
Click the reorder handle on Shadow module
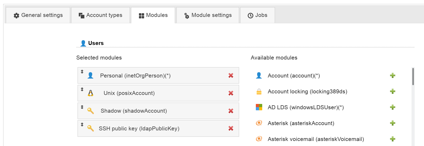(x=82, y=107)
